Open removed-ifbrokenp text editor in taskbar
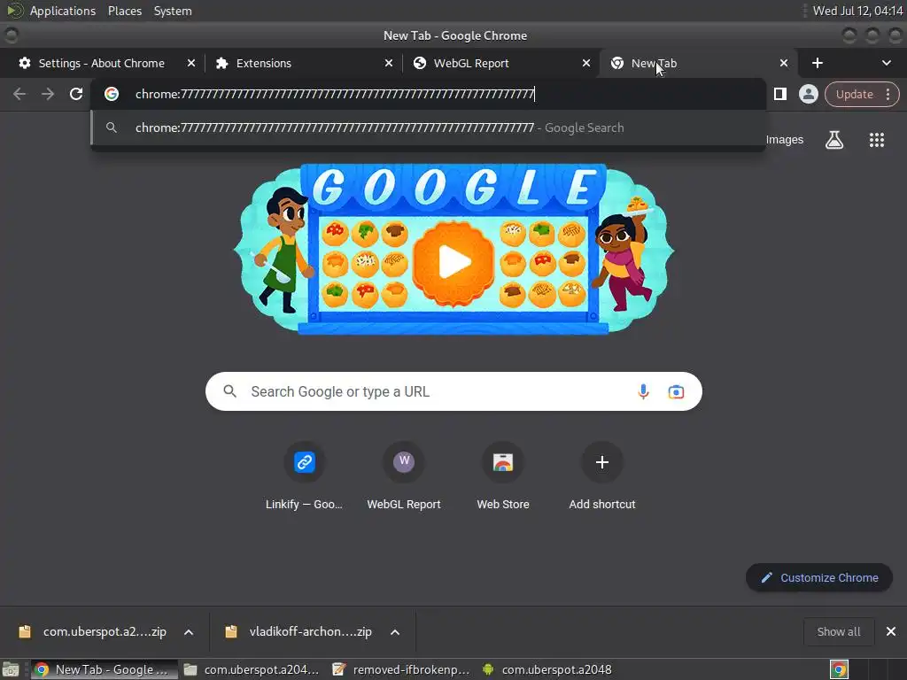 tap(402, 669)
